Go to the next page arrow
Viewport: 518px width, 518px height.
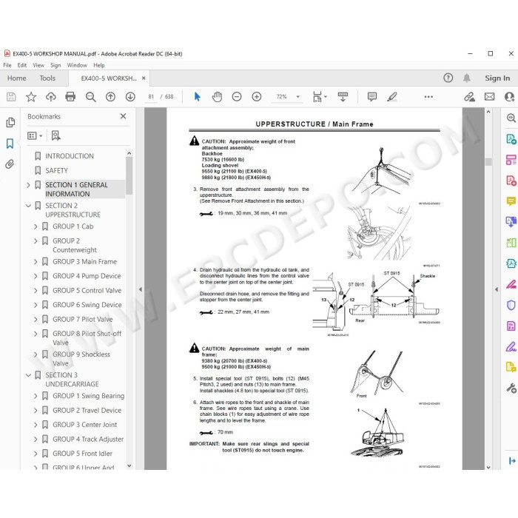pyautogui.click(x=130, y=97)
